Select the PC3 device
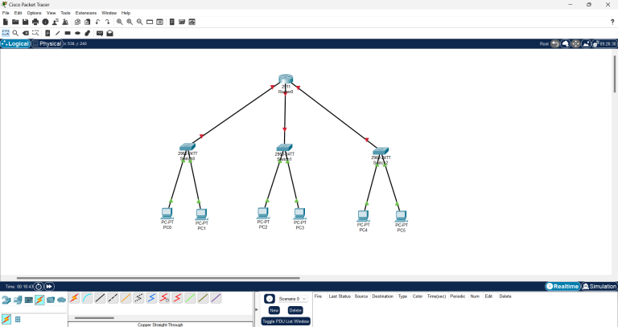 299,214
